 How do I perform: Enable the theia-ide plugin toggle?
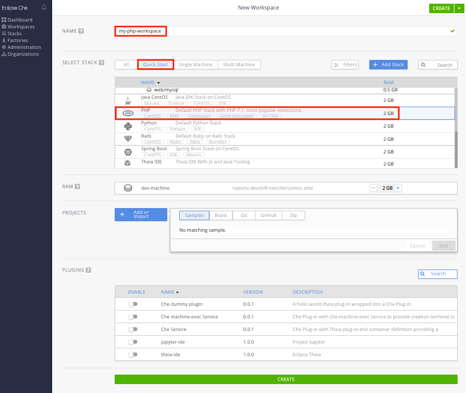[133, 355]
